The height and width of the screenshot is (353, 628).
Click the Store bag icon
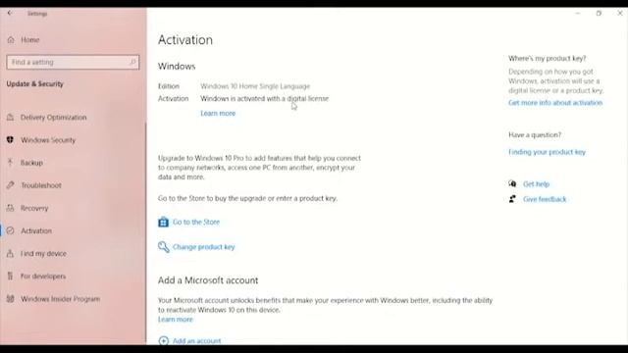pos(163,222)
